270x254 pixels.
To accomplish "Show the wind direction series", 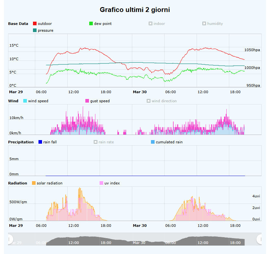I will (149, 101).
